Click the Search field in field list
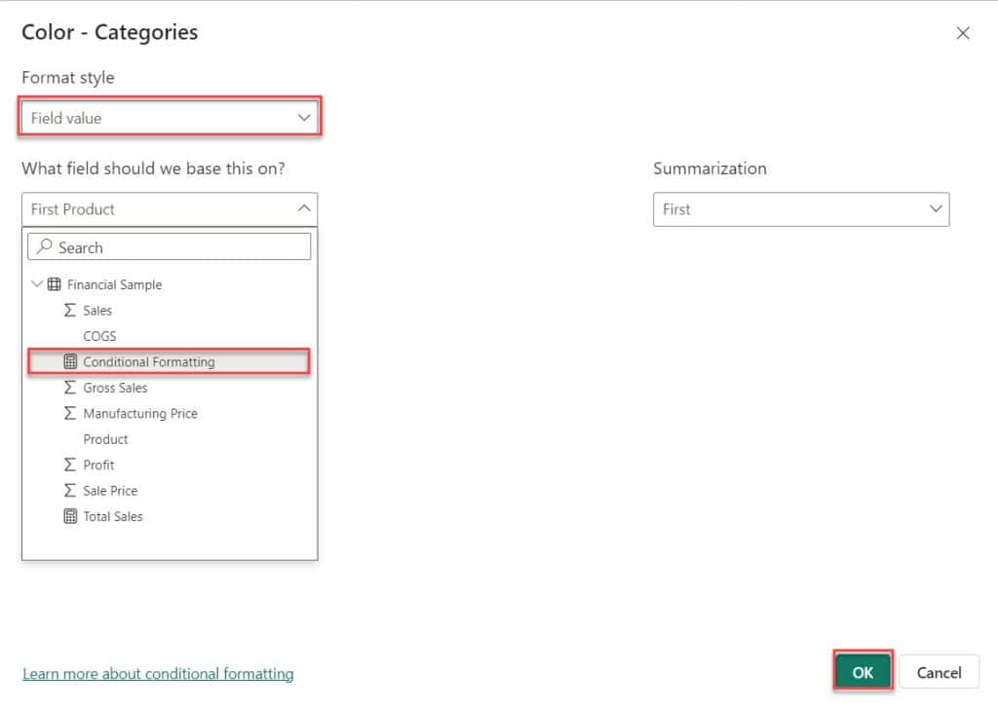 pyautogui.click(x=170, y=246)
